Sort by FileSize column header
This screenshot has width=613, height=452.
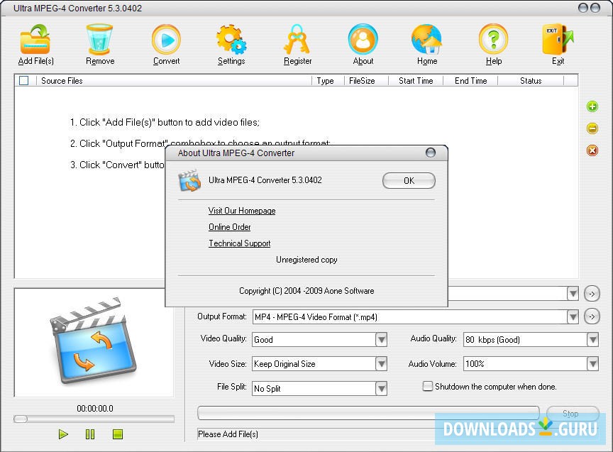tap(366, 81)
